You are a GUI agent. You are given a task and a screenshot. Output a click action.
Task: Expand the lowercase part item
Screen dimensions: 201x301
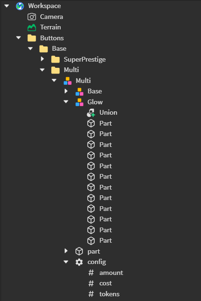[66, 251]
